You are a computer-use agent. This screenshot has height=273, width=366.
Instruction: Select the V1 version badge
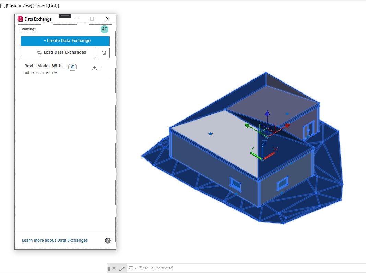click(73, 67)
